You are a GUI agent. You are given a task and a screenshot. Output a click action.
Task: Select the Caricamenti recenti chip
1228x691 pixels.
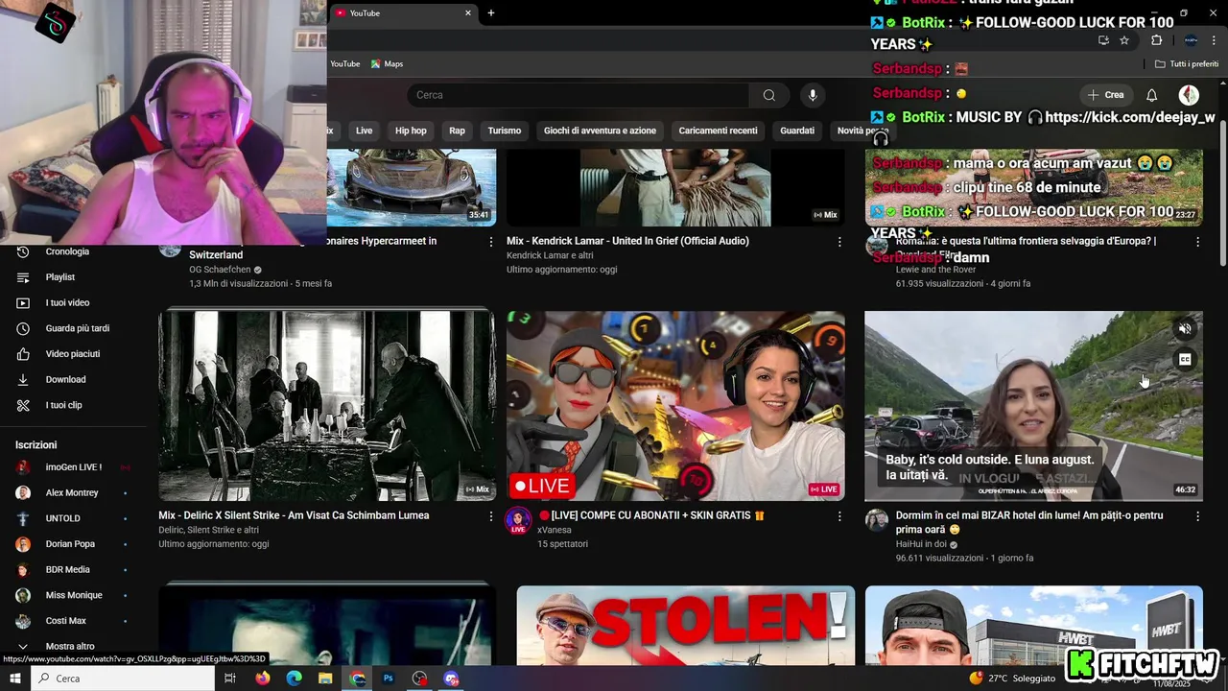point(718,131)
